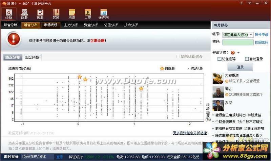Image resolution: width=271 pixels, height=161 pixels.
Task: Click the 自选股 legend star icon
Action: click(x=162, y=69)
